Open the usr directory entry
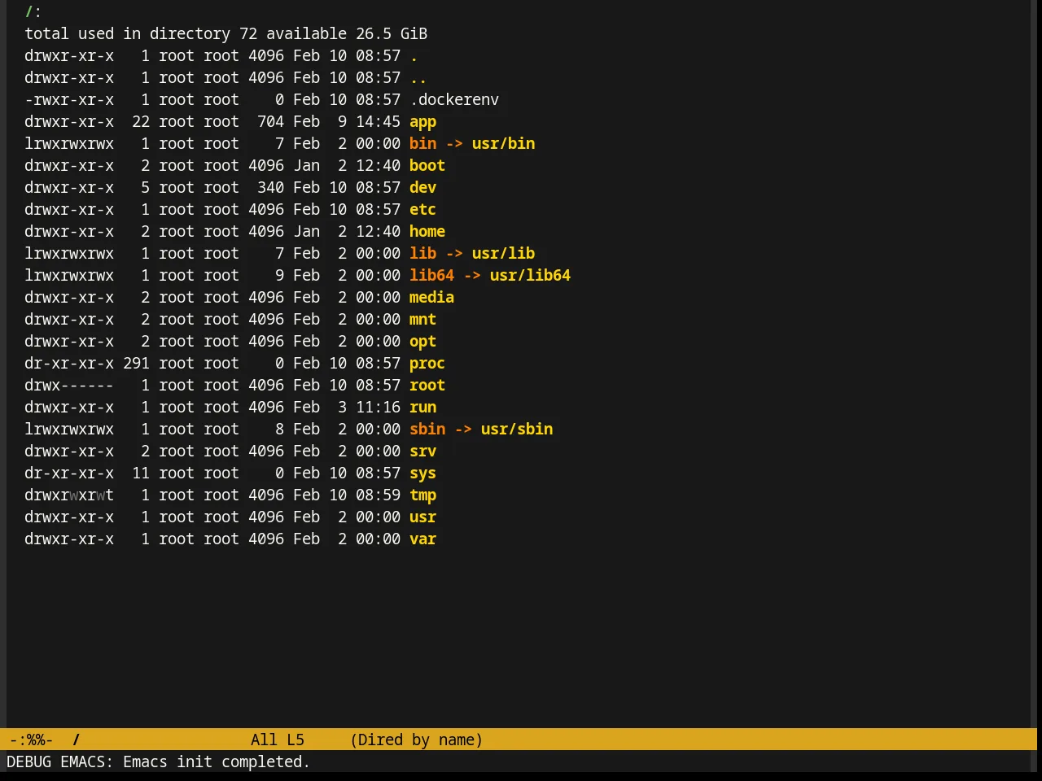1042x781 pixels. 422,517
